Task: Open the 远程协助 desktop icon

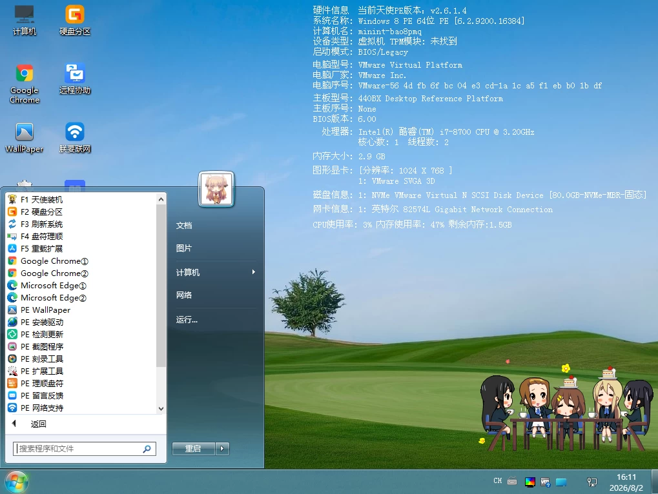Action: point(75,79)
